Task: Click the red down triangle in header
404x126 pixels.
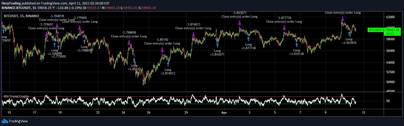Action: pos(54,8)
